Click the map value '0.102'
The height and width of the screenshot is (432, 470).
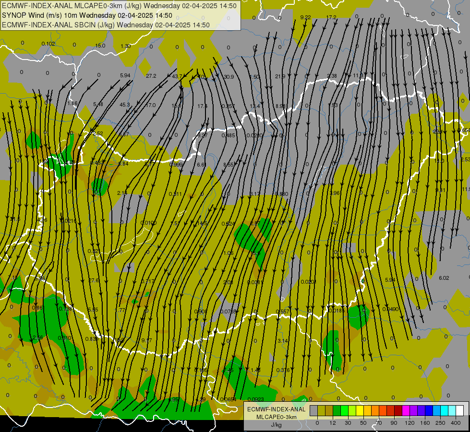[x=48, y=44]
